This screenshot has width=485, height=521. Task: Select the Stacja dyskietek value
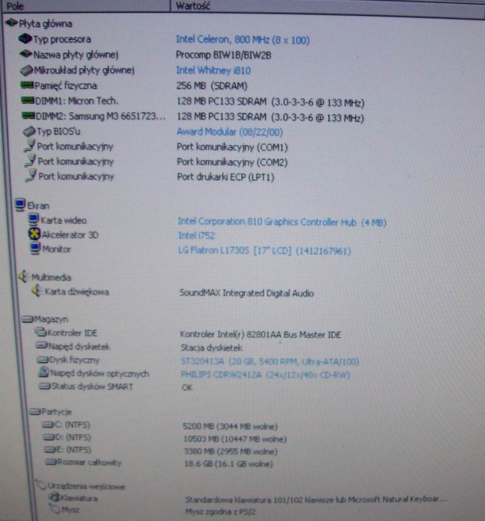pyautogui.click(x=211, y=348)
